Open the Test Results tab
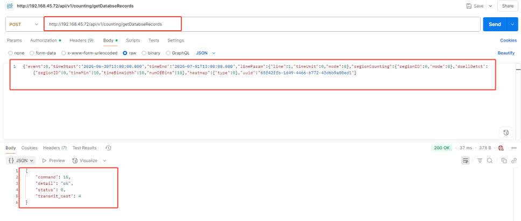The height and width of the screenshot is (221, 521). 85,148
